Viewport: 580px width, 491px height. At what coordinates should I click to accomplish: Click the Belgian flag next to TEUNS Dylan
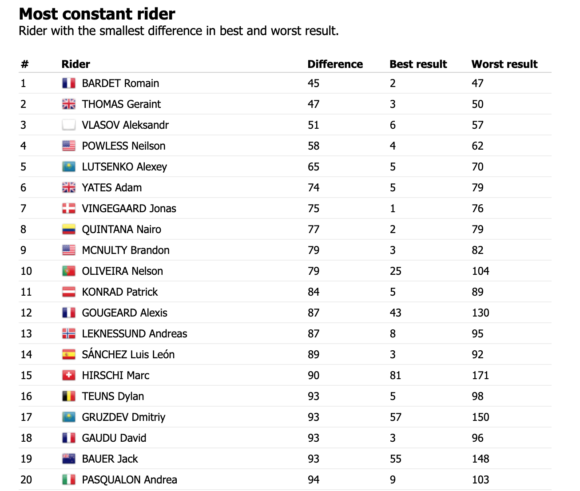coord(68,396)
